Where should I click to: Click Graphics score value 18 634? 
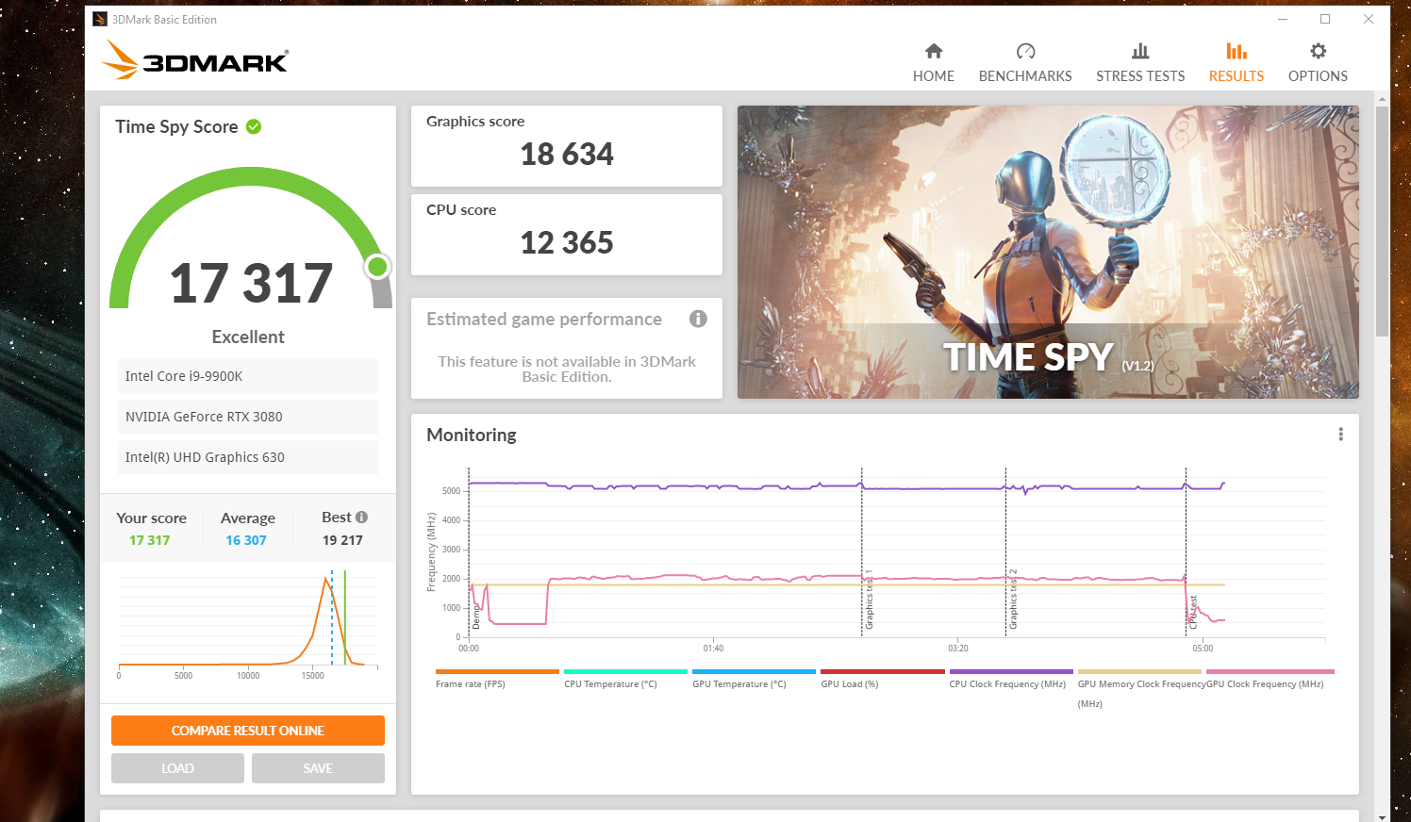[x=567, y=155]
